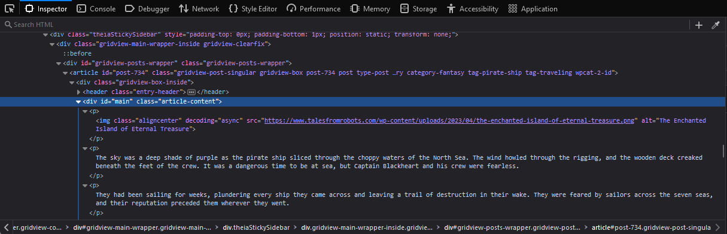This screenshot has width=727, height=234.
Task: Open the Accessibility tab
Action: coord(473,9)
